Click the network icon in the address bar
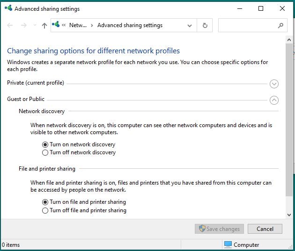 click(56, 24)
